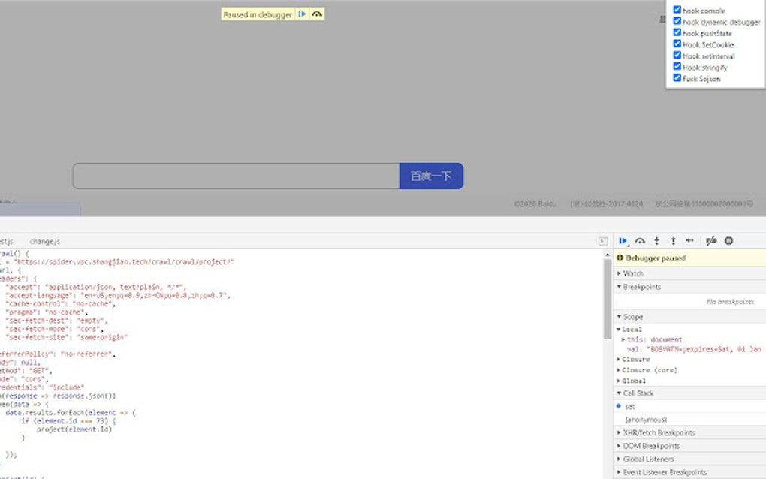Click Resume script execution in debugger toolbar
766x479 pixels.
coord(622,241)
